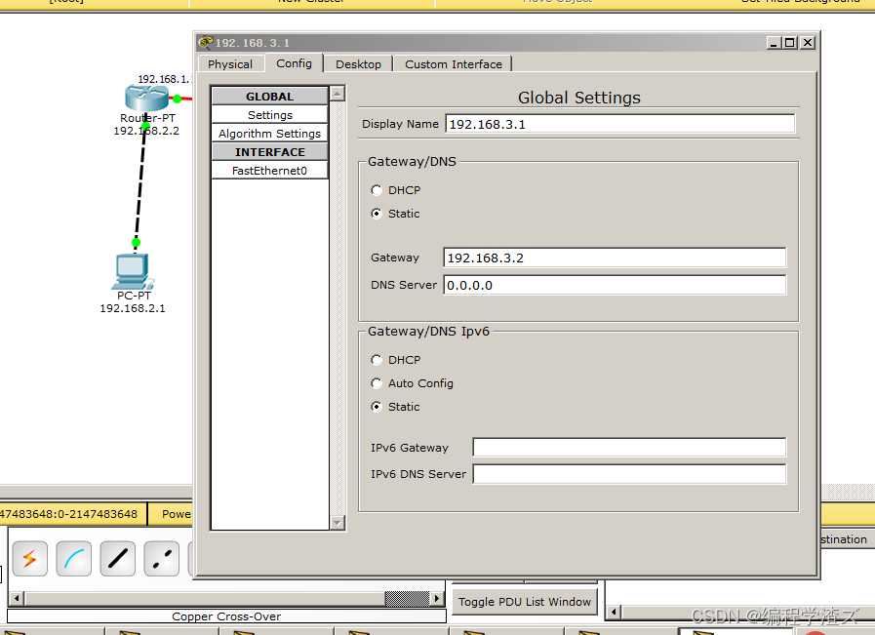875x635 pixels.
Task: Open FastEthernet0 interface settings
Action: click(x=269, y=171)
